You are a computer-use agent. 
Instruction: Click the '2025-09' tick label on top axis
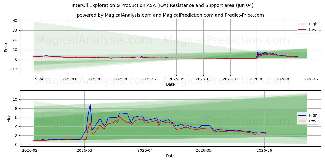pyautogui.click(x=176, y=79)
